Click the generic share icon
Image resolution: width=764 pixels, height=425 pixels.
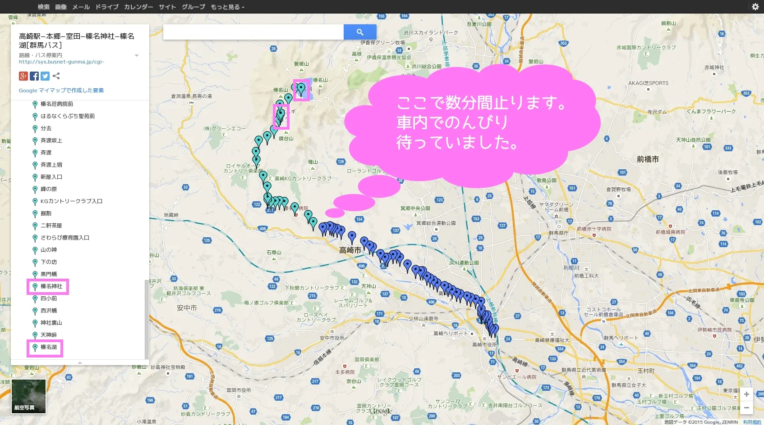56,76
